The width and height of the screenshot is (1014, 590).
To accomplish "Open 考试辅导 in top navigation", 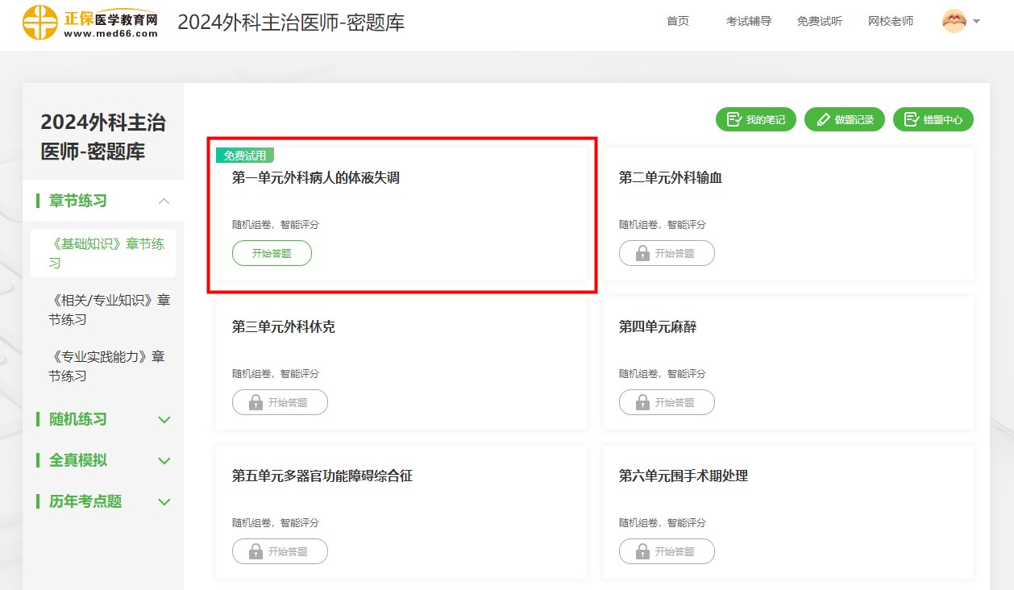I will pyautogui.click(x=749, y=22).
